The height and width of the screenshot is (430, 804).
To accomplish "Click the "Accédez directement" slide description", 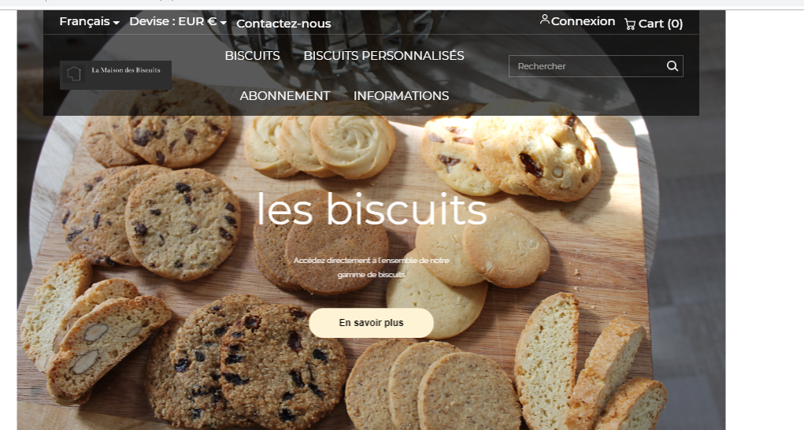I will point(371,268).
